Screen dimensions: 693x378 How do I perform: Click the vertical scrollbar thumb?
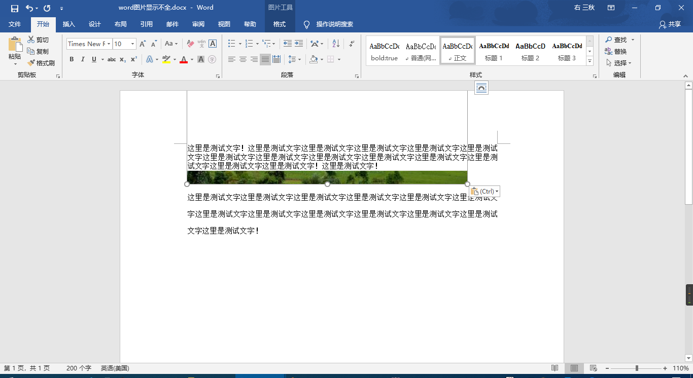tap(688, 147)
